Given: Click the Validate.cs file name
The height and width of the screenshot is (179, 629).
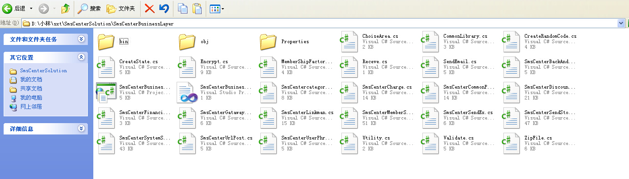Looking at the screenshot, I should [458, 138].
